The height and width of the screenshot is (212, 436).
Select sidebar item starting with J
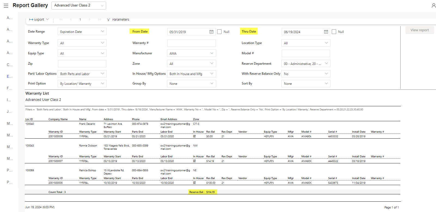9,111
